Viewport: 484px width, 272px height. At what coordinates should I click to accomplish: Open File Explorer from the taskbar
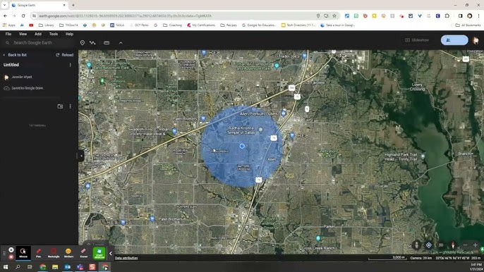point(55,267)
